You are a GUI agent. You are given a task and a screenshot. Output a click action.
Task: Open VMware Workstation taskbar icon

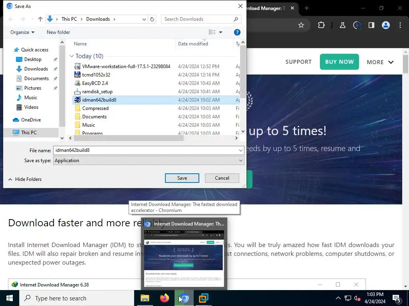click(203, 298)
